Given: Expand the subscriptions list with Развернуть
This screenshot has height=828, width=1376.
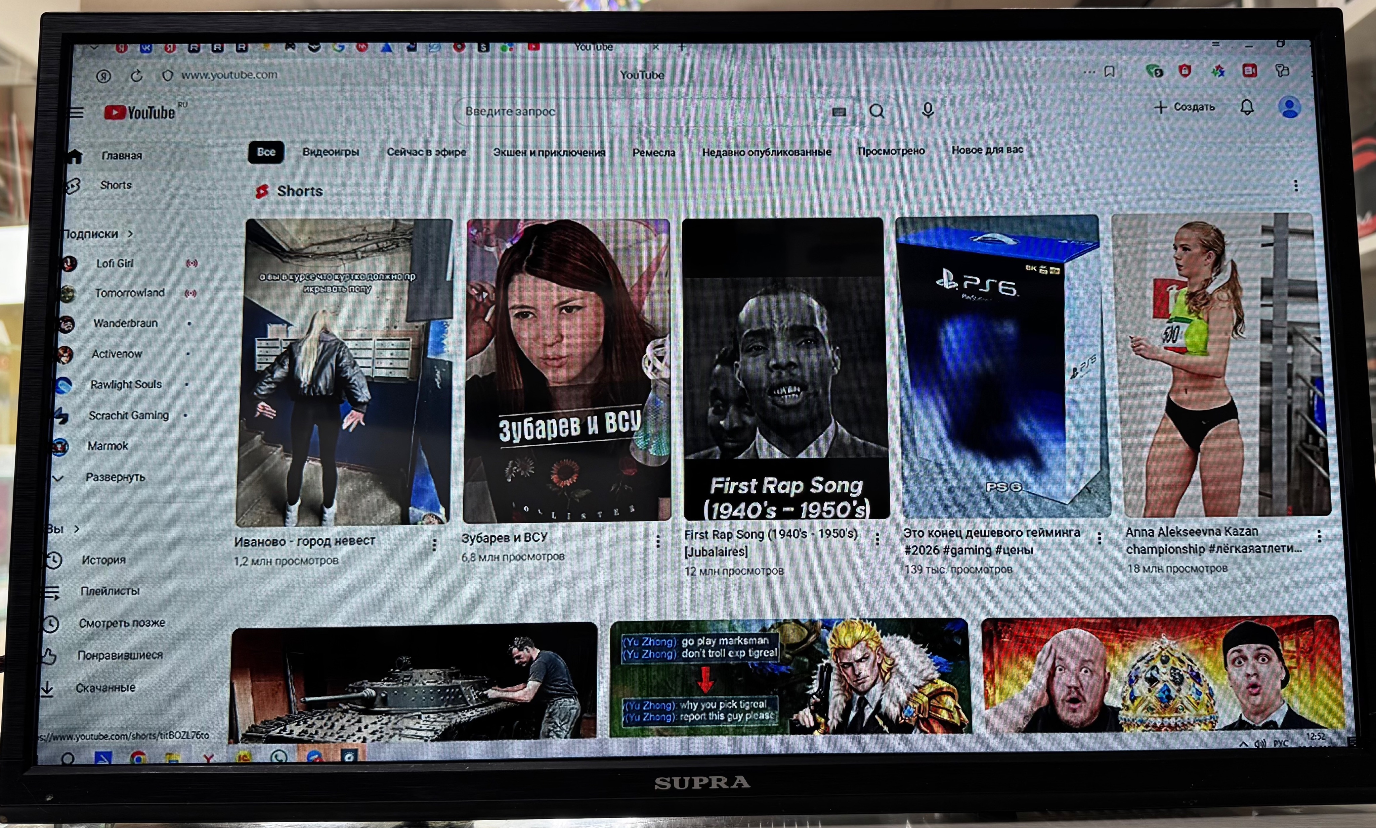Looking at the screenshot, I should [x=115, y=477].
